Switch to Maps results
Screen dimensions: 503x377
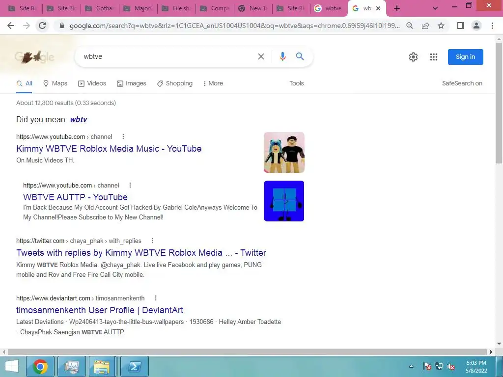(x=55, y=83)
